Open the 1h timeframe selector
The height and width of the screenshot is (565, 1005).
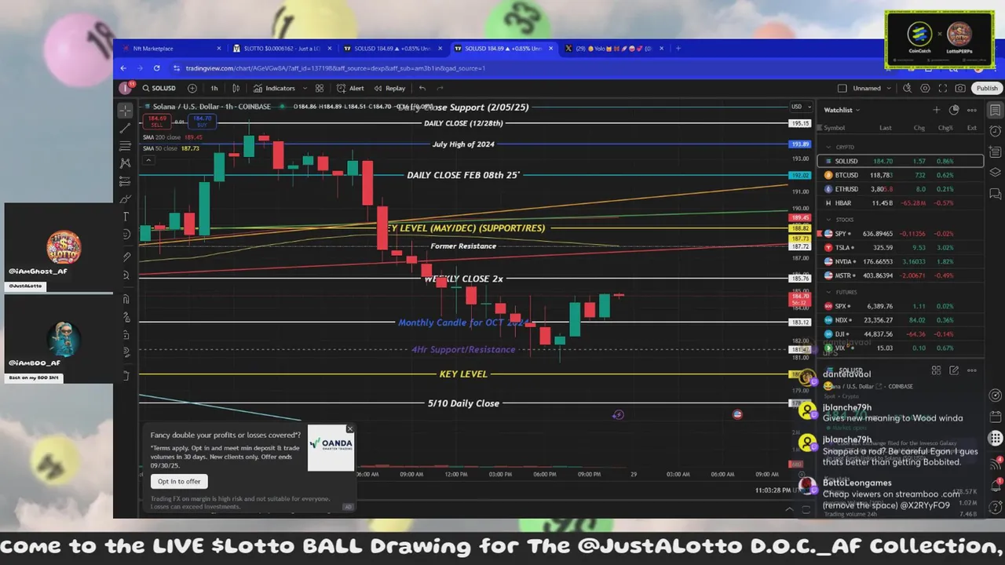214,88
